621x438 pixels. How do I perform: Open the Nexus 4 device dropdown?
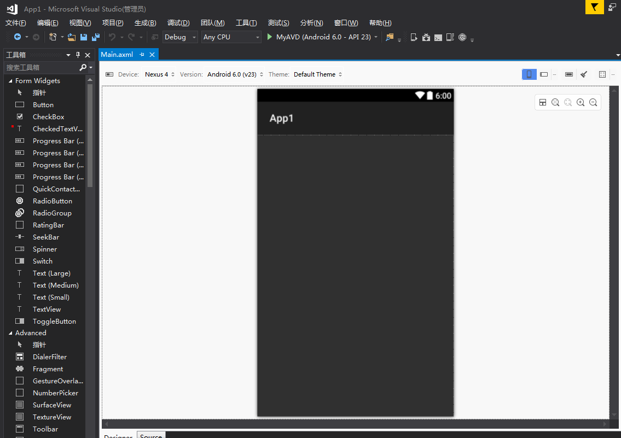159,74
